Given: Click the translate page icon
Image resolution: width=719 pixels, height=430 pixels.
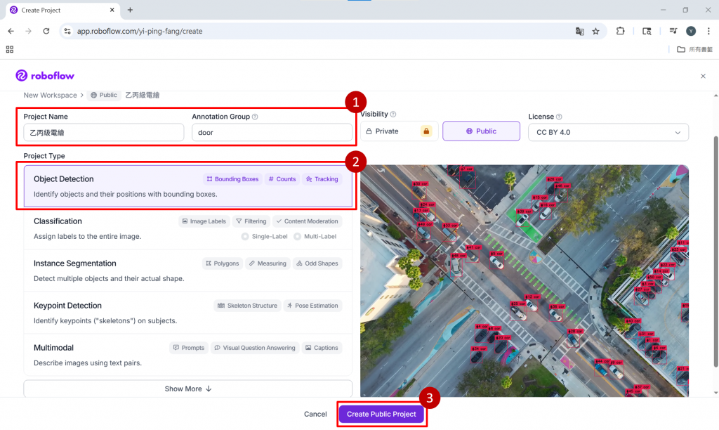Looking at the screenshot, I should coord(579,31).
